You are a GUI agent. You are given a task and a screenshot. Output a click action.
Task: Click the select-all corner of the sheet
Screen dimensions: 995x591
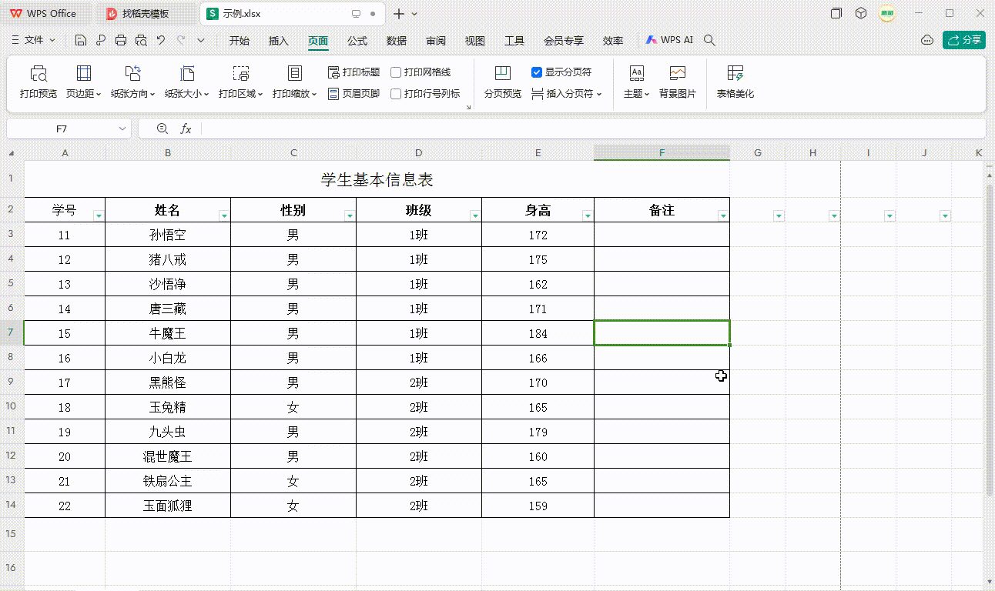click(x=12, y=153)
